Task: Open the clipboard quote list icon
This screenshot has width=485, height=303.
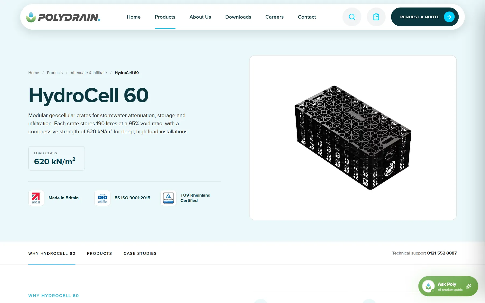Action: click(376, 17)
